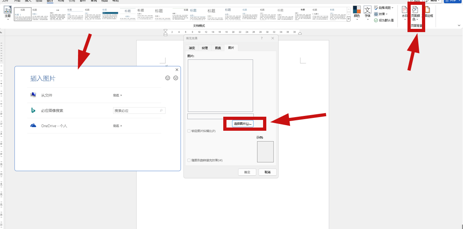Click the 页面边框 page borders icon
The image size is (463, 229).
click(427, 9)
